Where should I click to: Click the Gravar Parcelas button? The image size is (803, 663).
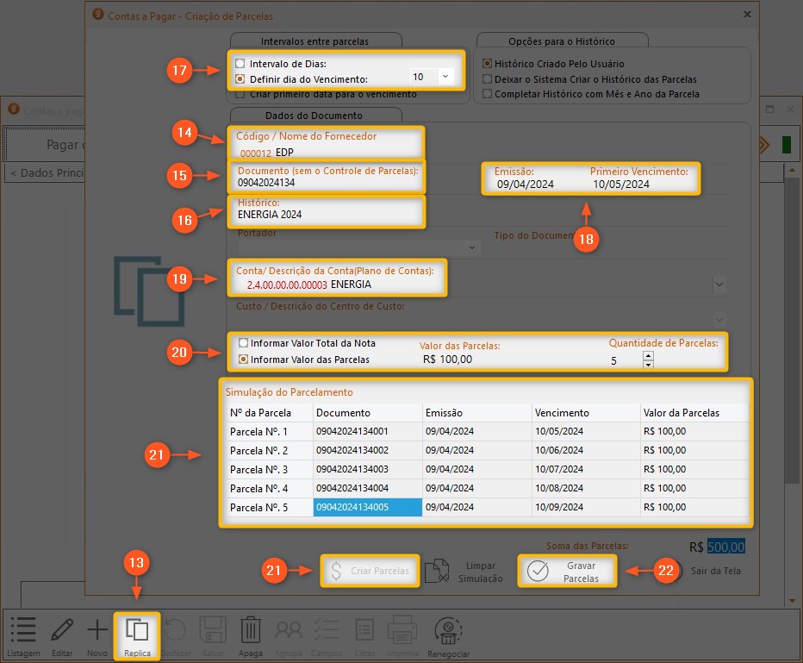click(568, 571)
